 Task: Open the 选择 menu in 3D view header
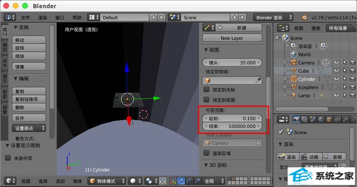(x=43, y=181)
